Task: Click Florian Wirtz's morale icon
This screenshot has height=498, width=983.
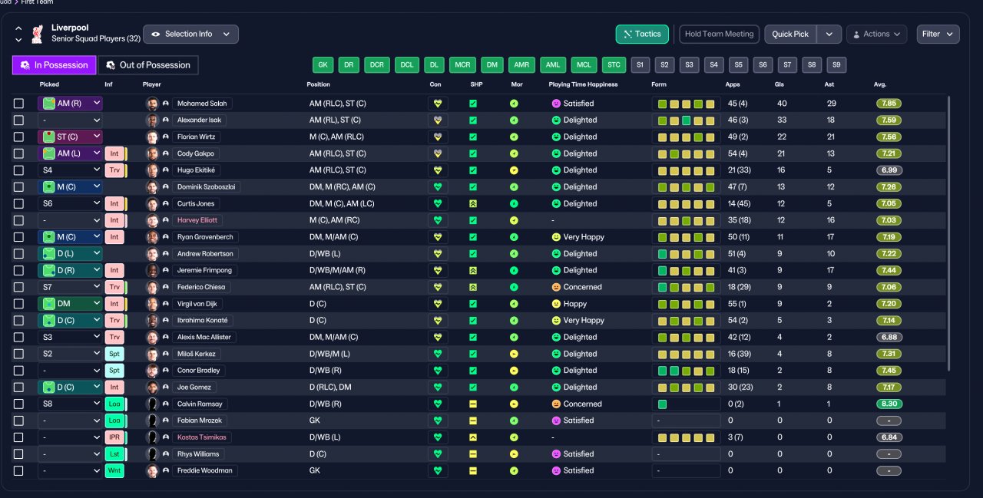Action: click(x=514, y=137)
